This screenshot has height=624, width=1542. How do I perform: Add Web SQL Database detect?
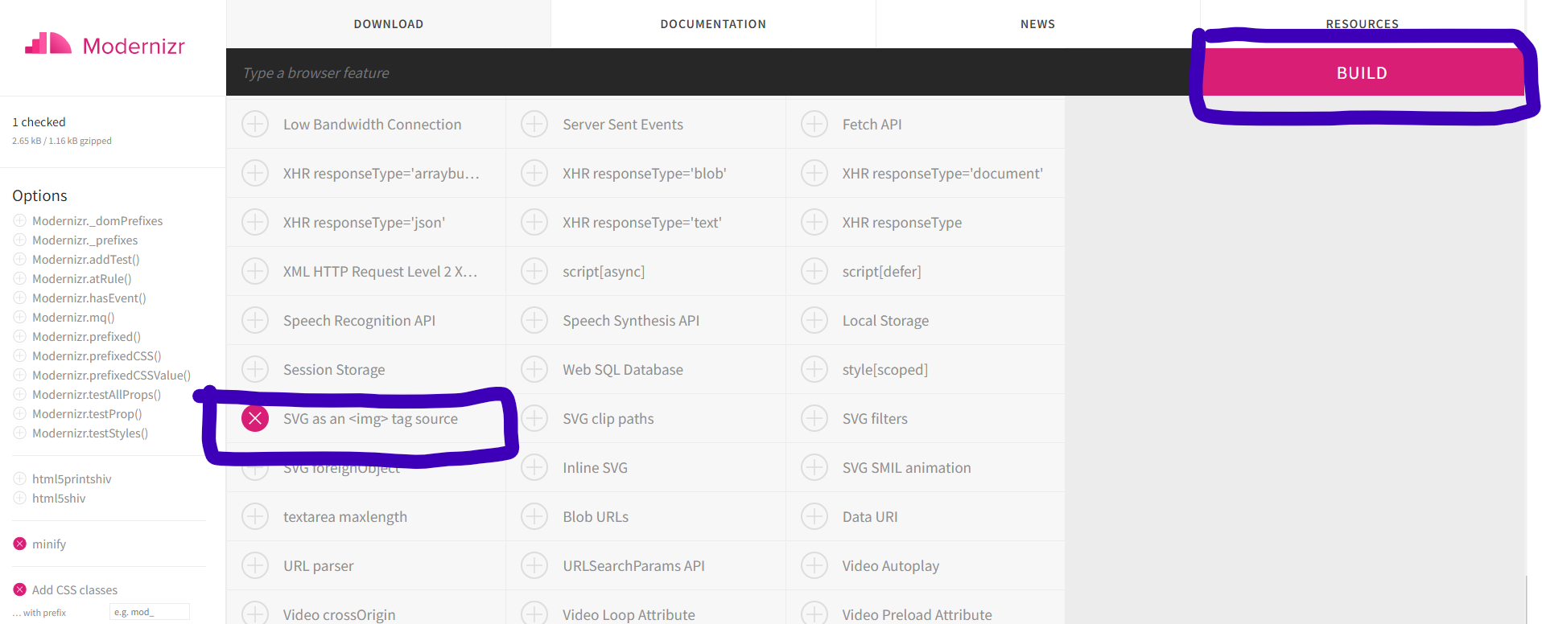(x=534, y=370)
